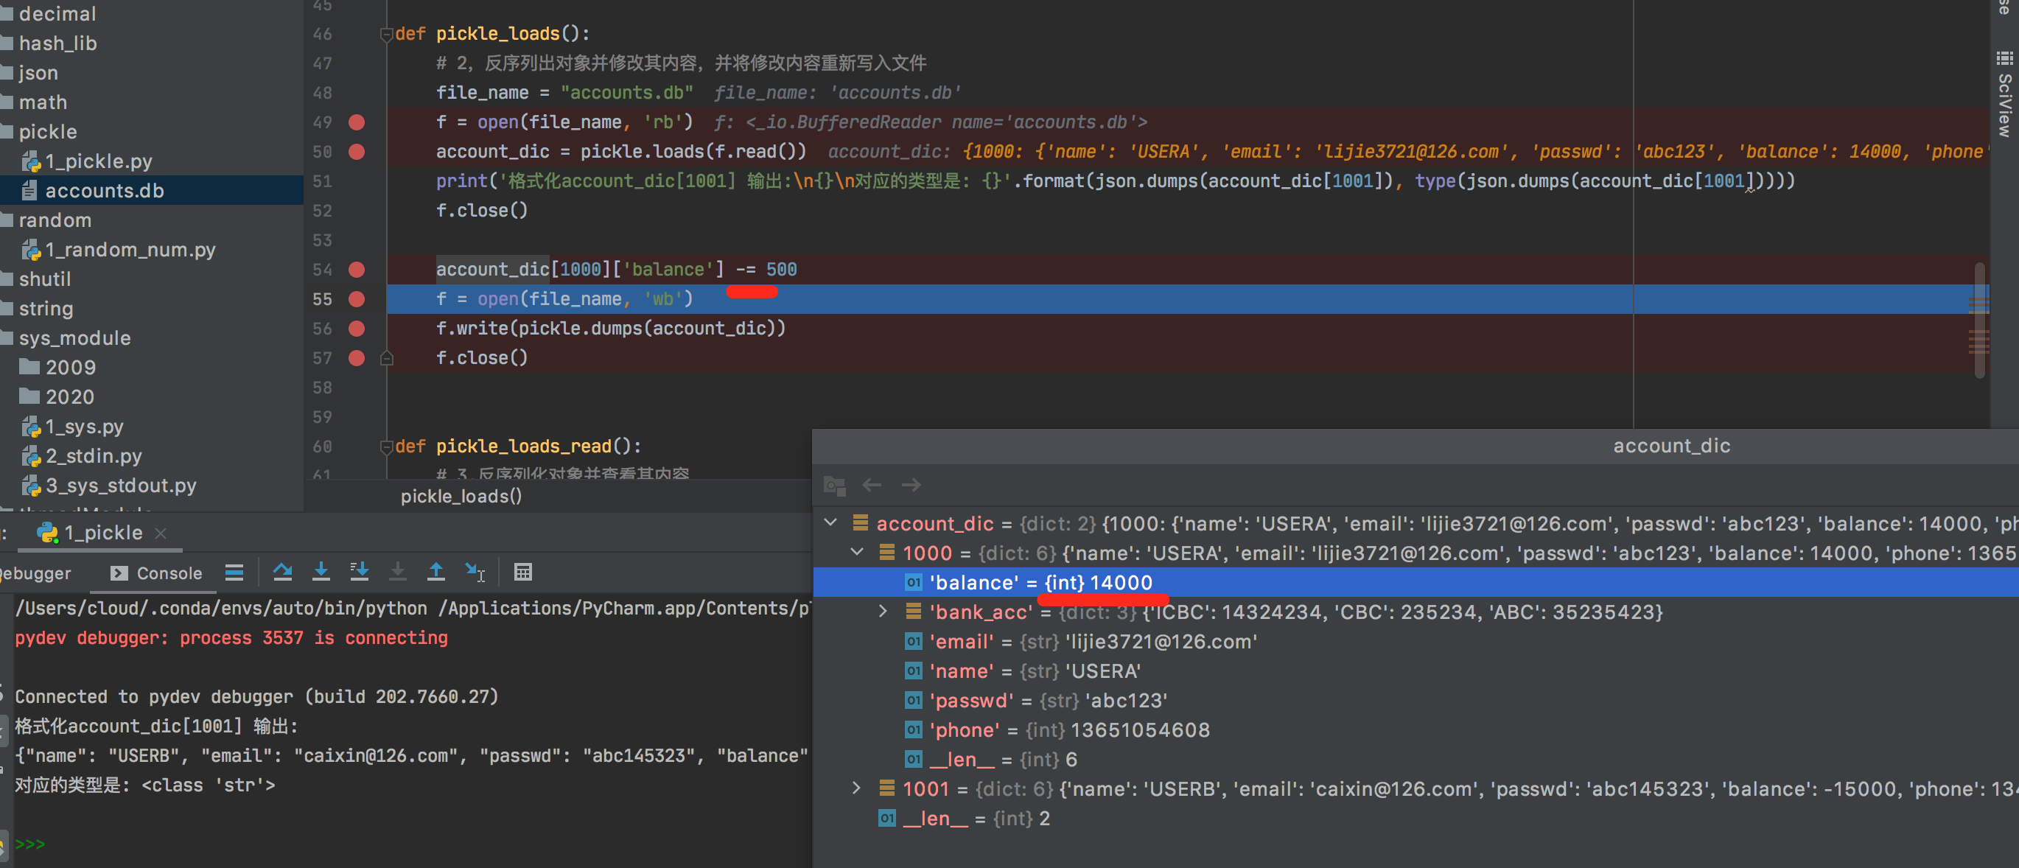
Task: Click Step Into My Code icon
Action: pyautogui.click(x=359, y=573)
